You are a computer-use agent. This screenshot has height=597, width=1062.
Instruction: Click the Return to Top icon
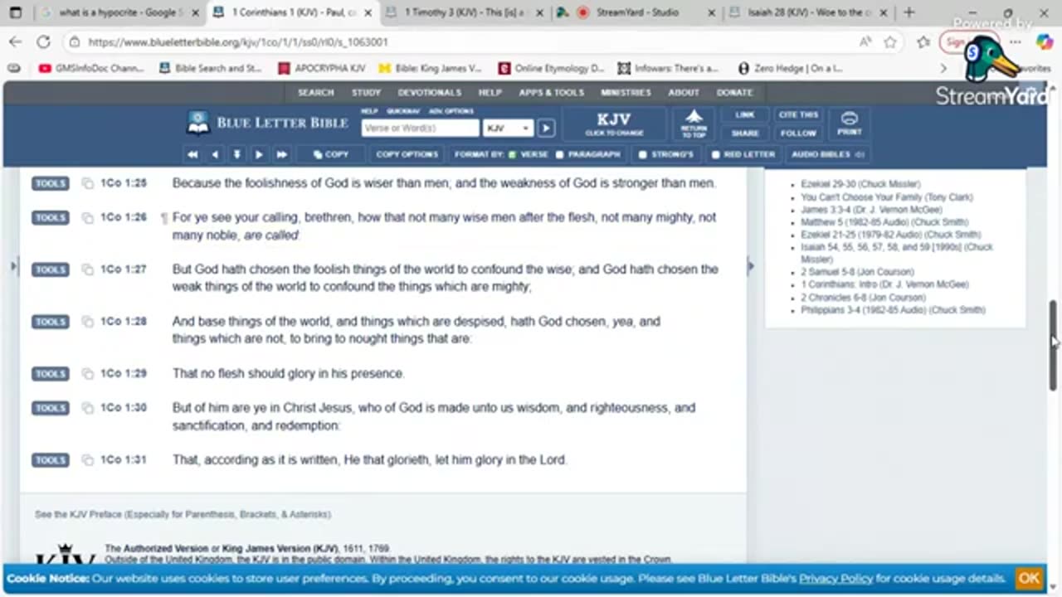point(694,124)
